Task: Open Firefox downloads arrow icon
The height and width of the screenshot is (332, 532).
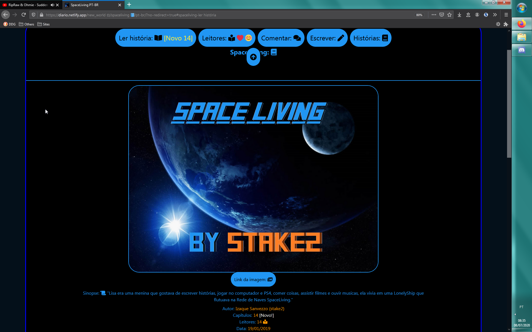Action: tap(459, 15)
